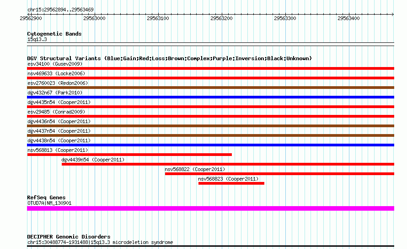The height and width of the screenshot is (249, 407).
Task: Select dgv4439n54 (Cooper2011) variant label
Action: point(93,160)
